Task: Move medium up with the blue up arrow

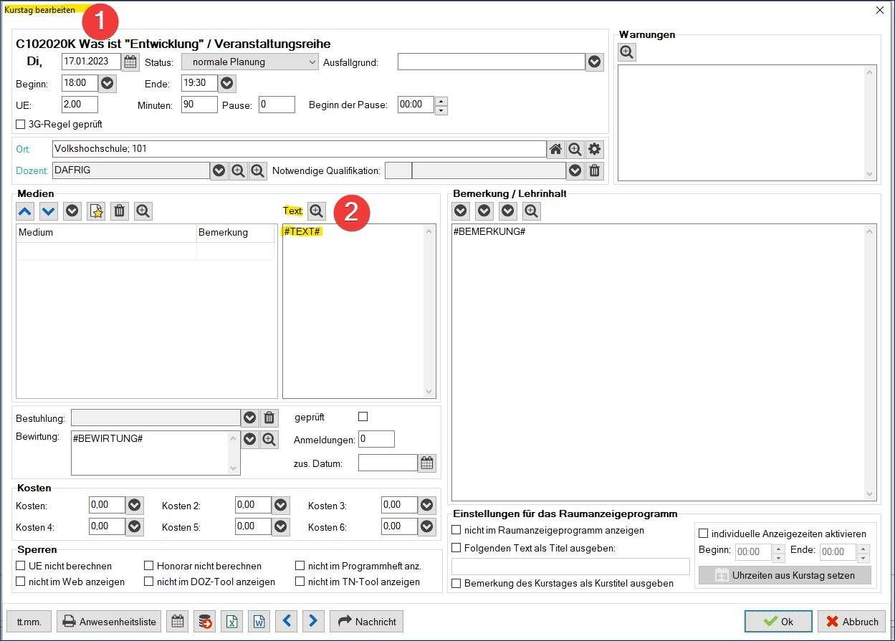Action: [25, 211]
